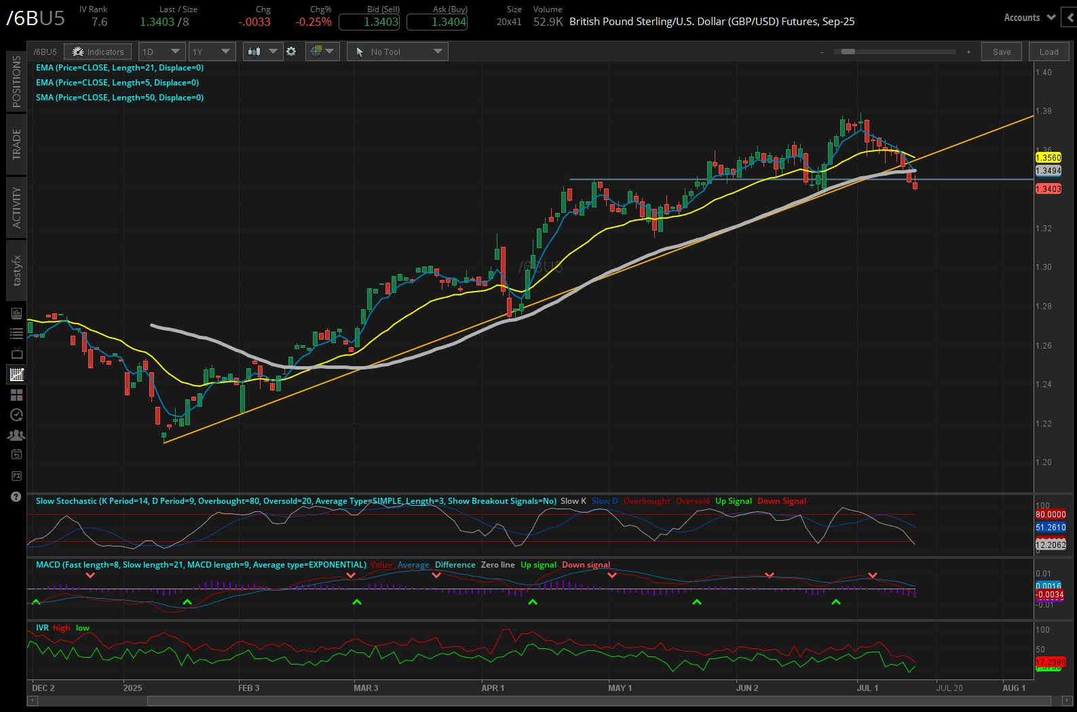Open the Indicators panel
The height and width of the screenshot is (712, 1077).
(x=98, y=52)
